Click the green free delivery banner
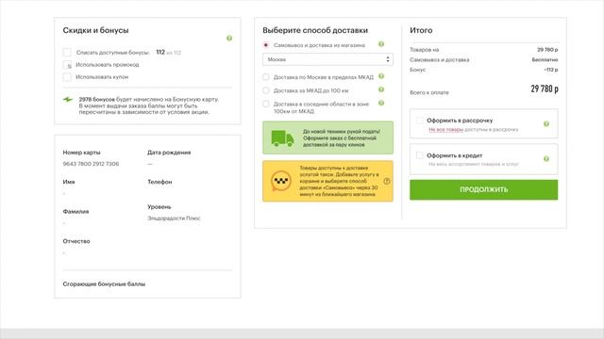The width and height of the screenshot is (604, 339). click(x=327, y=138)
